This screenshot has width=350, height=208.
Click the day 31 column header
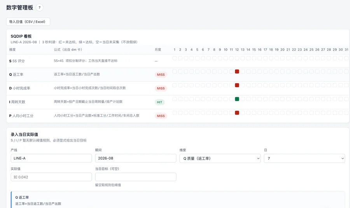pyautogui.click(x=346, y=49)
